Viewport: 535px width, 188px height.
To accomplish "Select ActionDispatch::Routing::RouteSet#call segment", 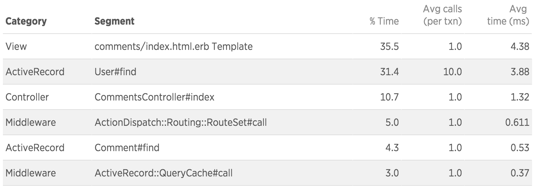I will [x=181, y=123].
